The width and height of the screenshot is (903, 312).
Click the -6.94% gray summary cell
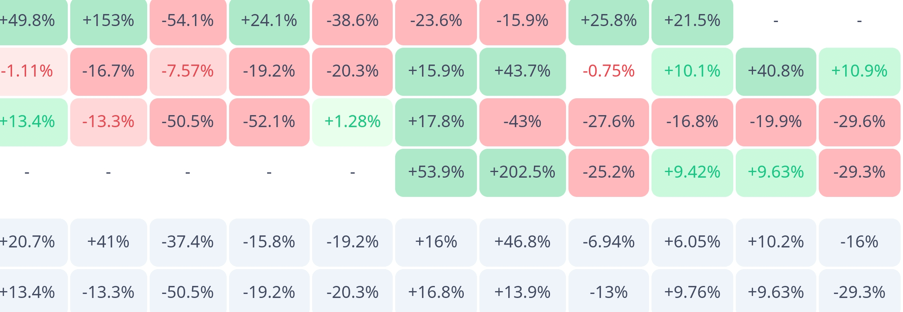pyautogui.click(x=609, y=242)
